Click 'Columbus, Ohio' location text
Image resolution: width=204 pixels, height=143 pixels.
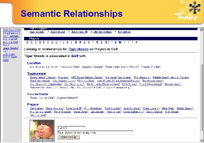70,67
